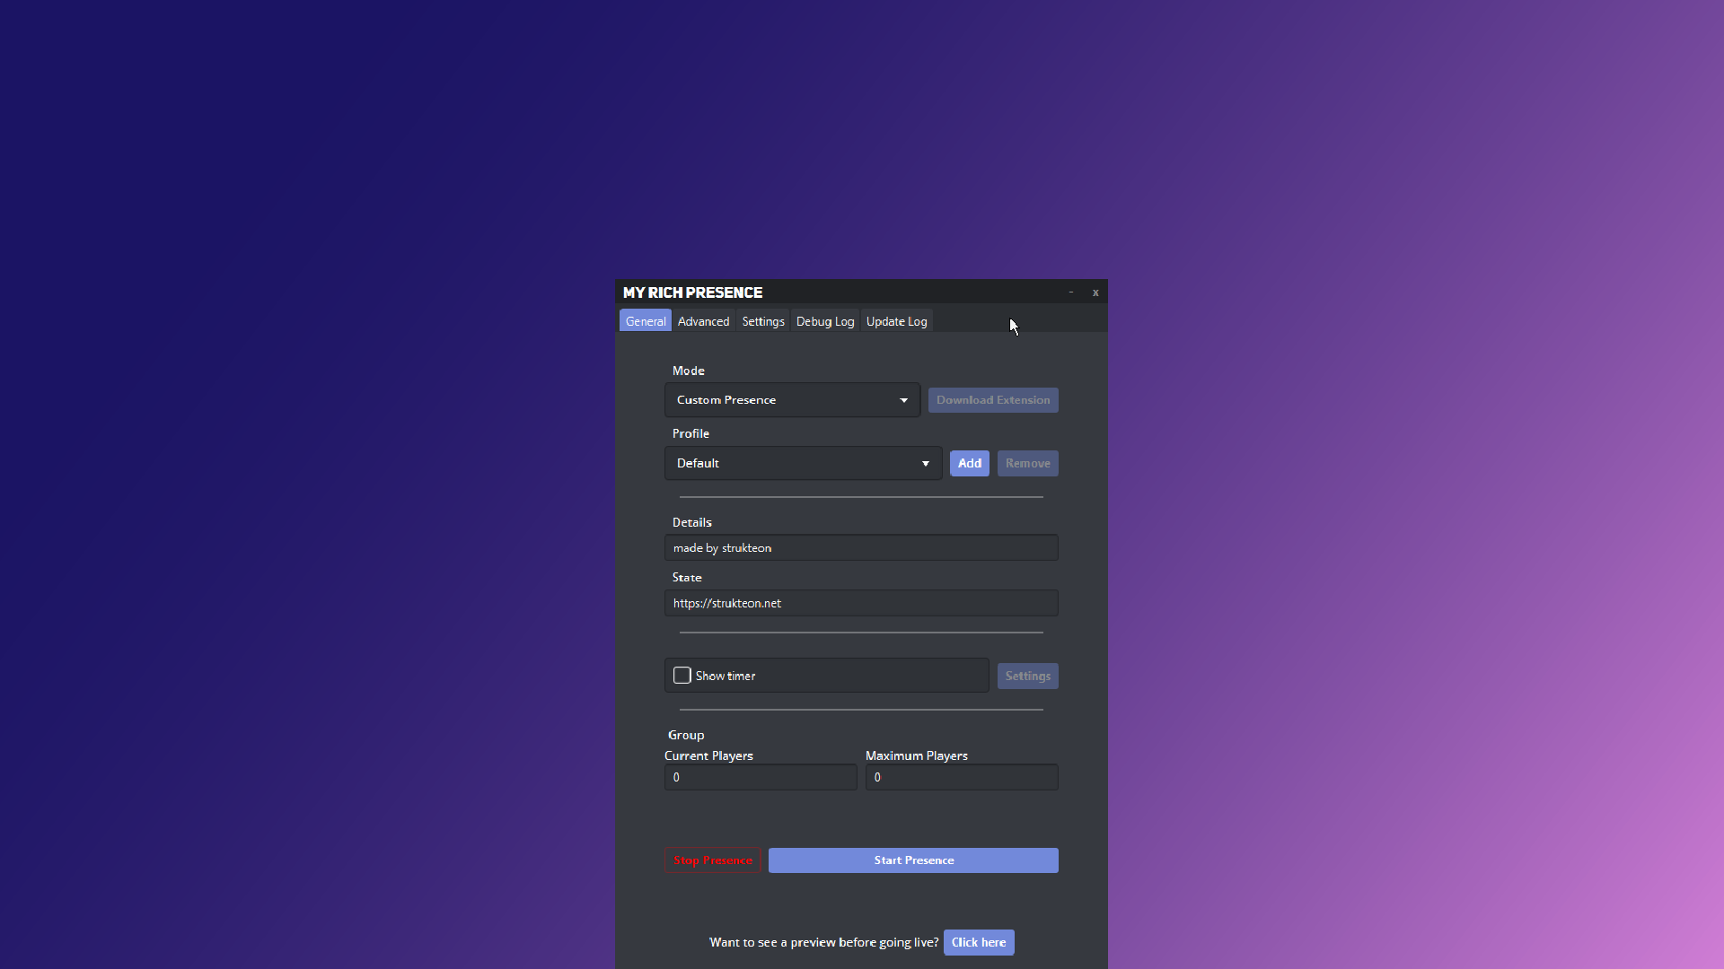Open preview with Click here button

pyautogui.click(x=979, y=942)
